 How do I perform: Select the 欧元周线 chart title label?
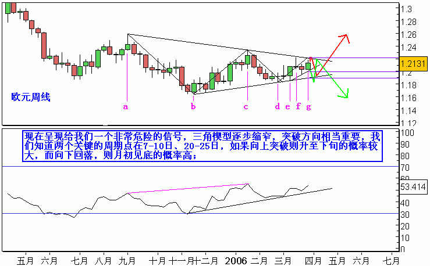31,97
